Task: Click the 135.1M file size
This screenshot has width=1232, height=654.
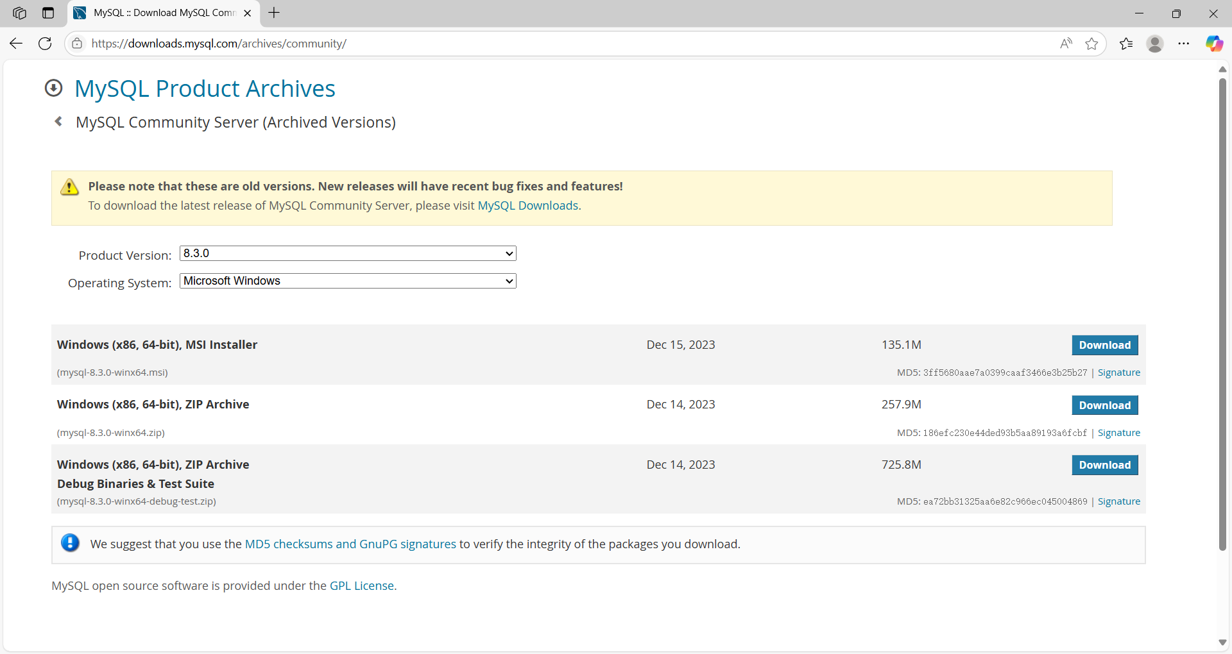Action: tap(902, 345)
